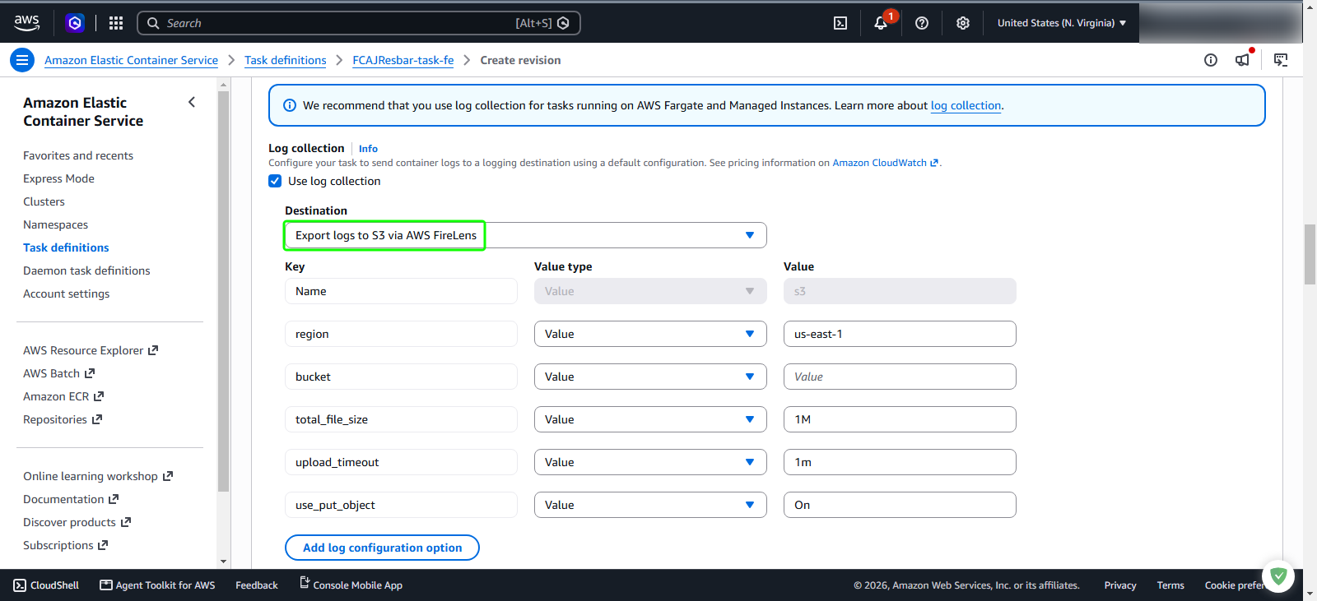Open Documentation external link
Viewport: 1317px width, 601px height.
[x=71, y=499]
